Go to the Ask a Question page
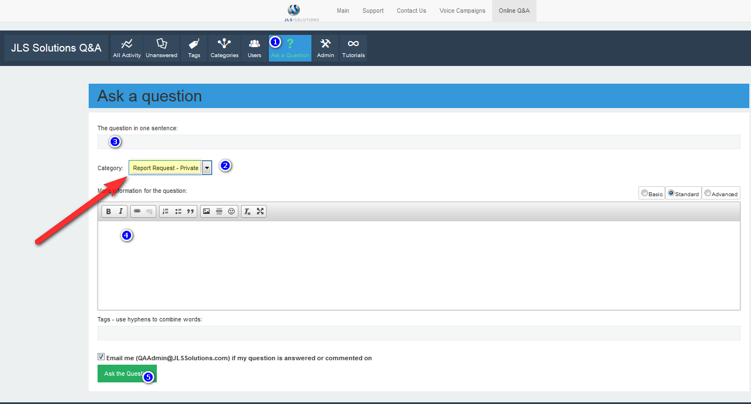 (x=290, y=48)
